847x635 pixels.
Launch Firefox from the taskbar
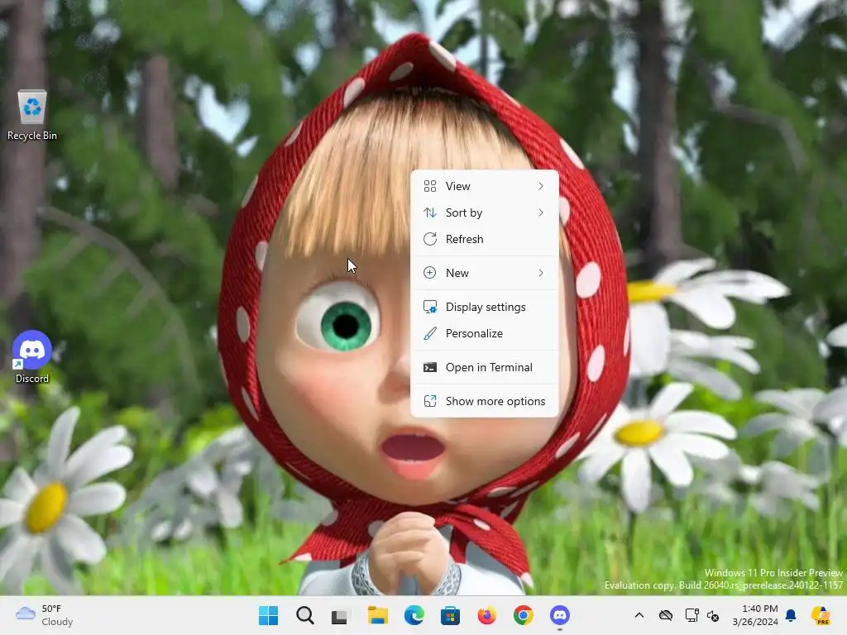[486, 615]
